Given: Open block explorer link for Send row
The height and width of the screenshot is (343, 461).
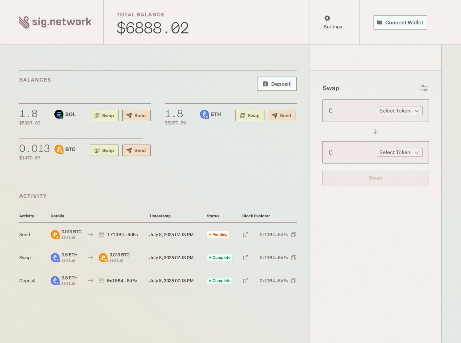Looking at the screenshot, I should point(246,235).
